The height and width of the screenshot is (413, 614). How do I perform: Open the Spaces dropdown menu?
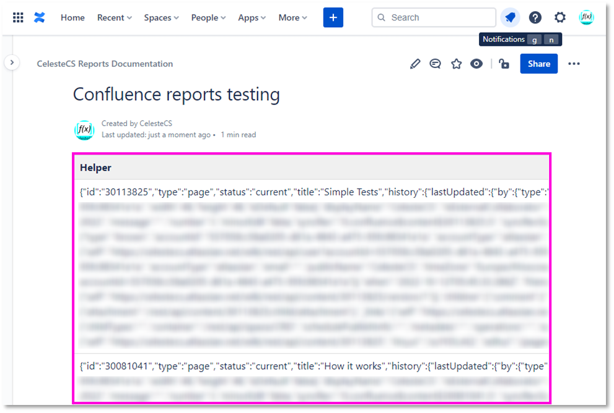point(161,17)
